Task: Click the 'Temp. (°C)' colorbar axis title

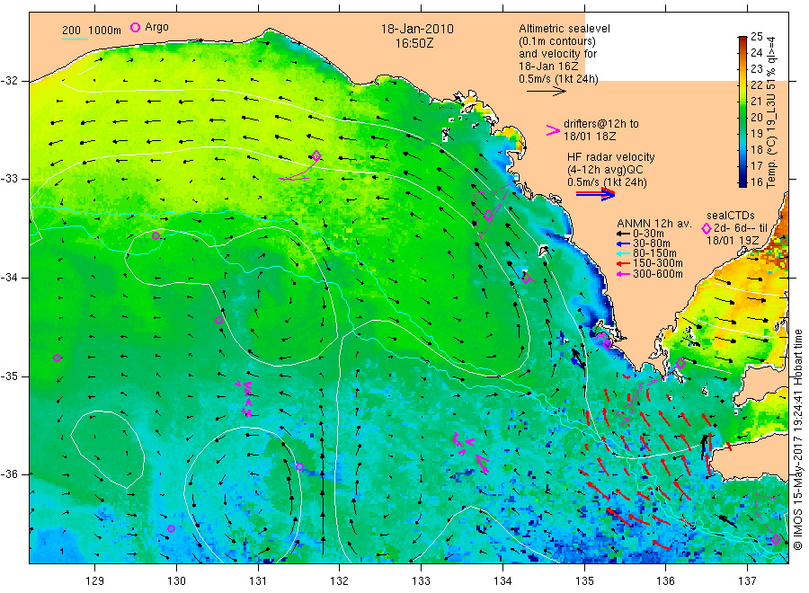Action: pos(771,165)
